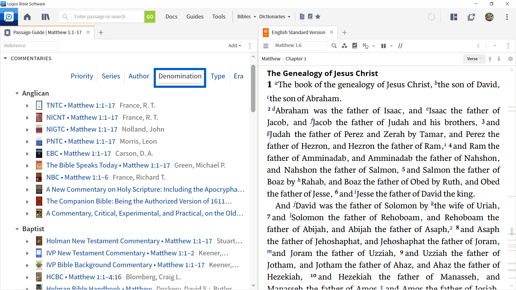Open the Logos search magnifier icon

click(x=9, y=17)
